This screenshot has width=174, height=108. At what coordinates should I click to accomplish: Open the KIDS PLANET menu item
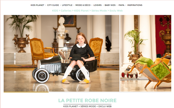[37, 5]
